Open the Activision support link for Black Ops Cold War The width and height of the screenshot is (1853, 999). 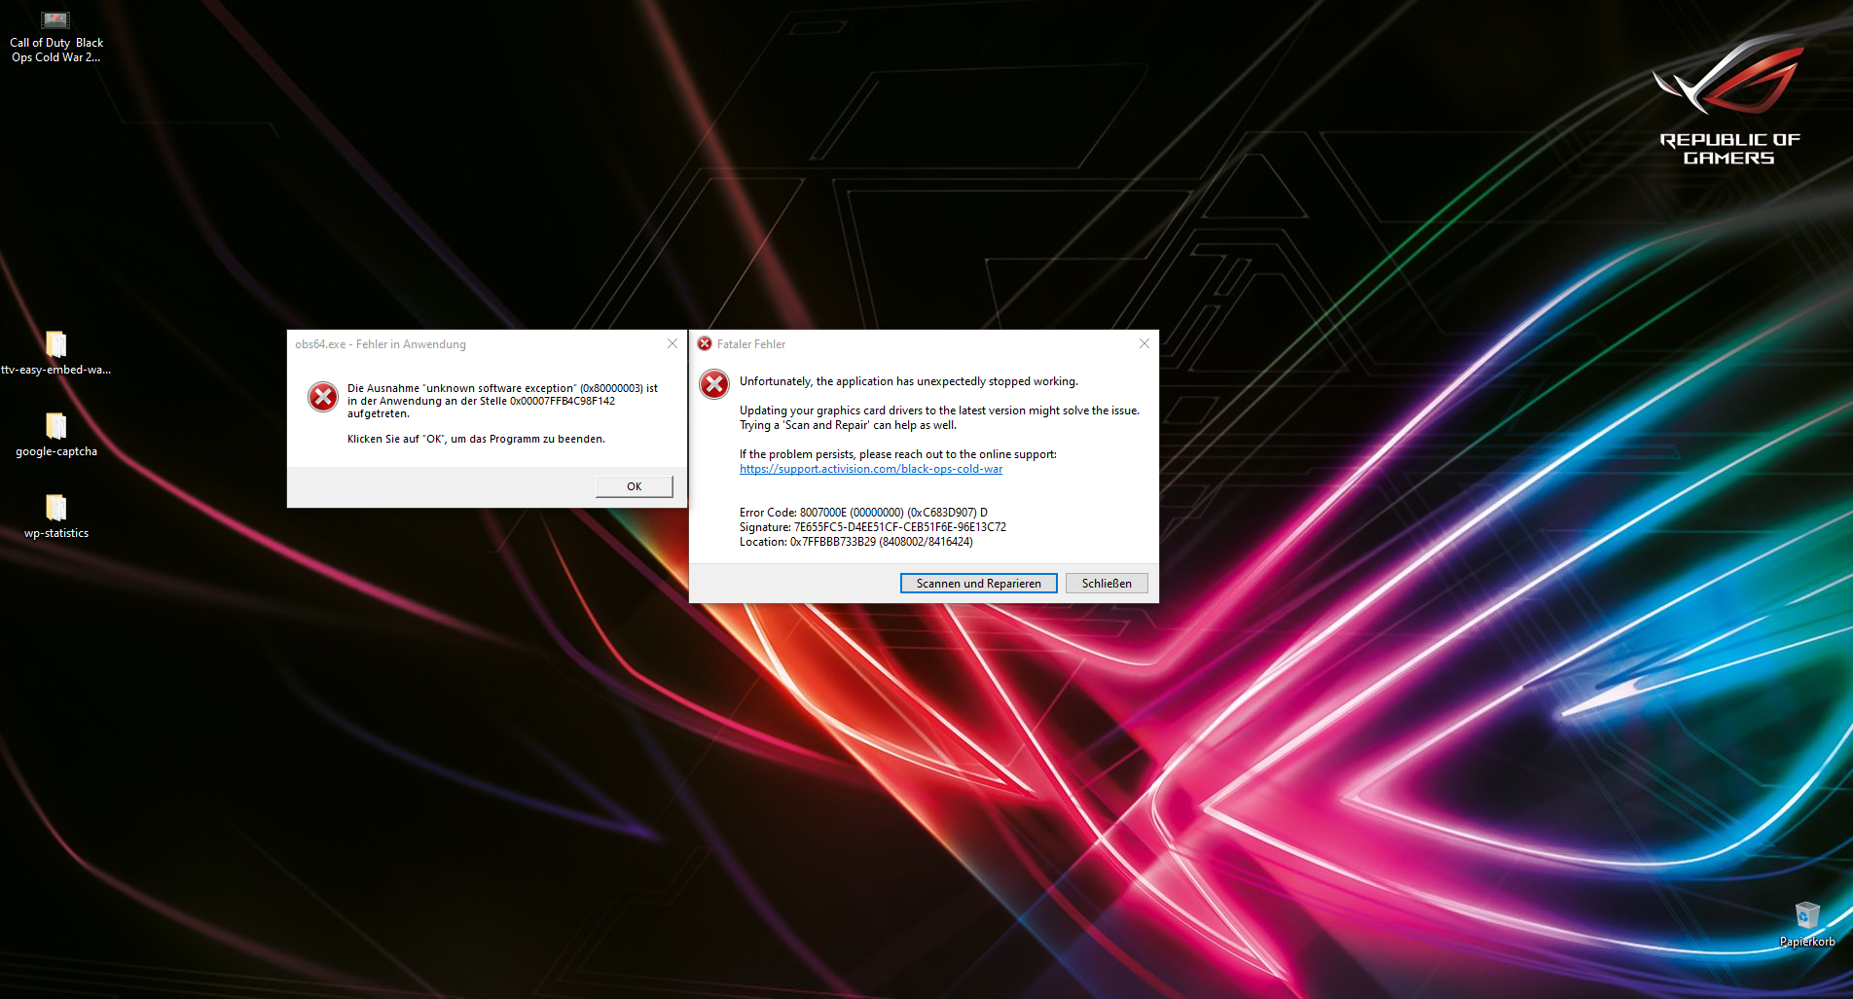click(x=871, y=469)
